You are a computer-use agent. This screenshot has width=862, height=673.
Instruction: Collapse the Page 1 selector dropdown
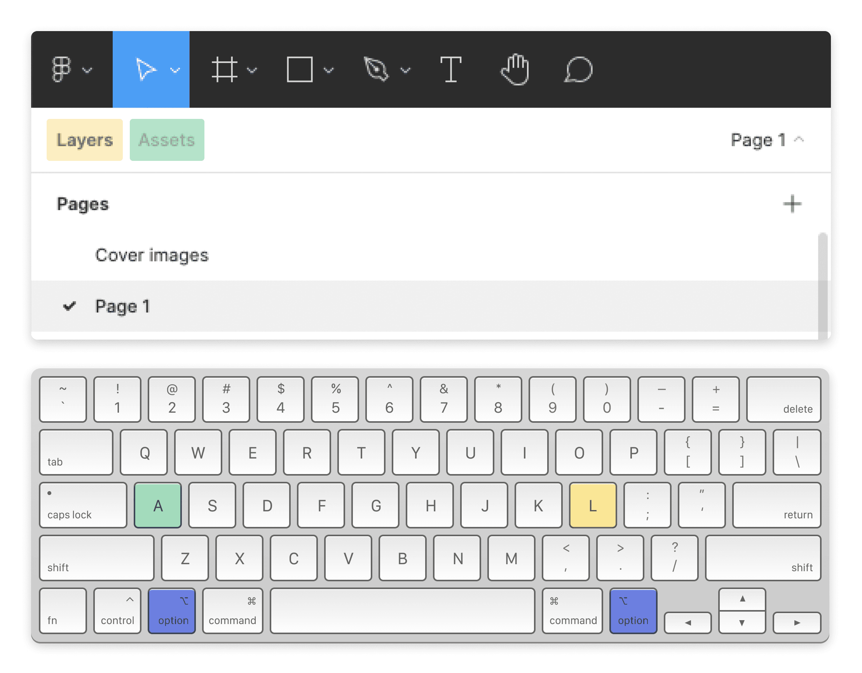point(799,140)
